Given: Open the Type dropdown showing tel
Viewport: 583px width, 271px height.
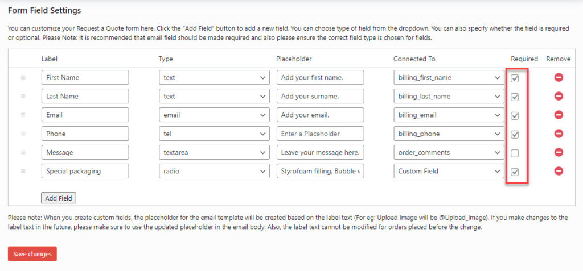Looking at the screenshot, I should (214, 134).
